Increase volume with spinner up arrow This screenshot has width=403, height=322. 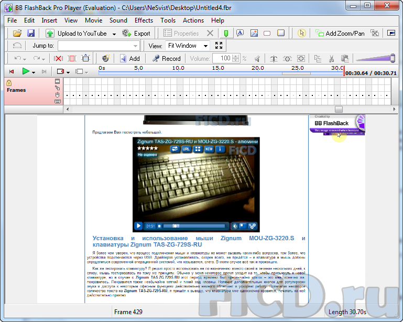(x=235, y=56)
